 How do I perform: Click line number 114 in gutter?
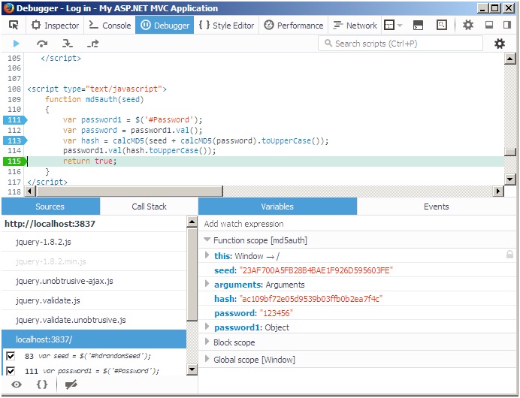pyautogui.click(x=14, y=151)
